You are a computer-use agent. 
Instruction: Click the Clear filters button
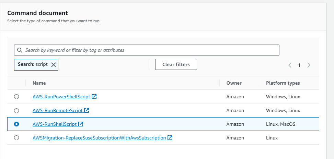tap(176, 64)
